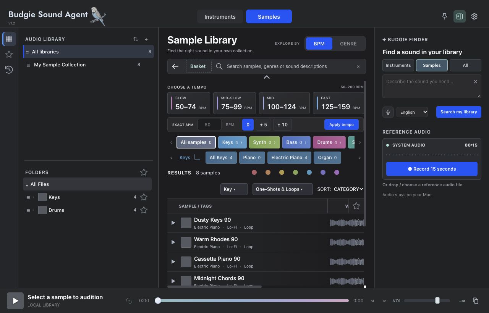Click Record 15 seconds button
489x313 pixels.
[x=432, y=169]
